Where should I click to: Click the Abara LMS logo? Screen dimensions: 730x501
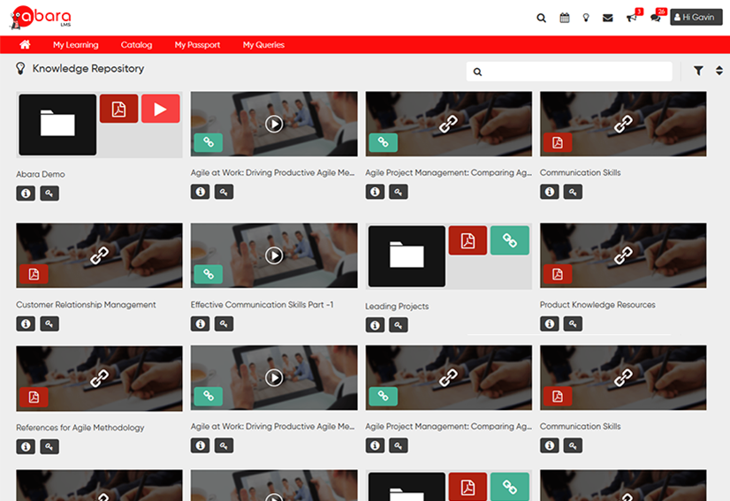point(41,18)
